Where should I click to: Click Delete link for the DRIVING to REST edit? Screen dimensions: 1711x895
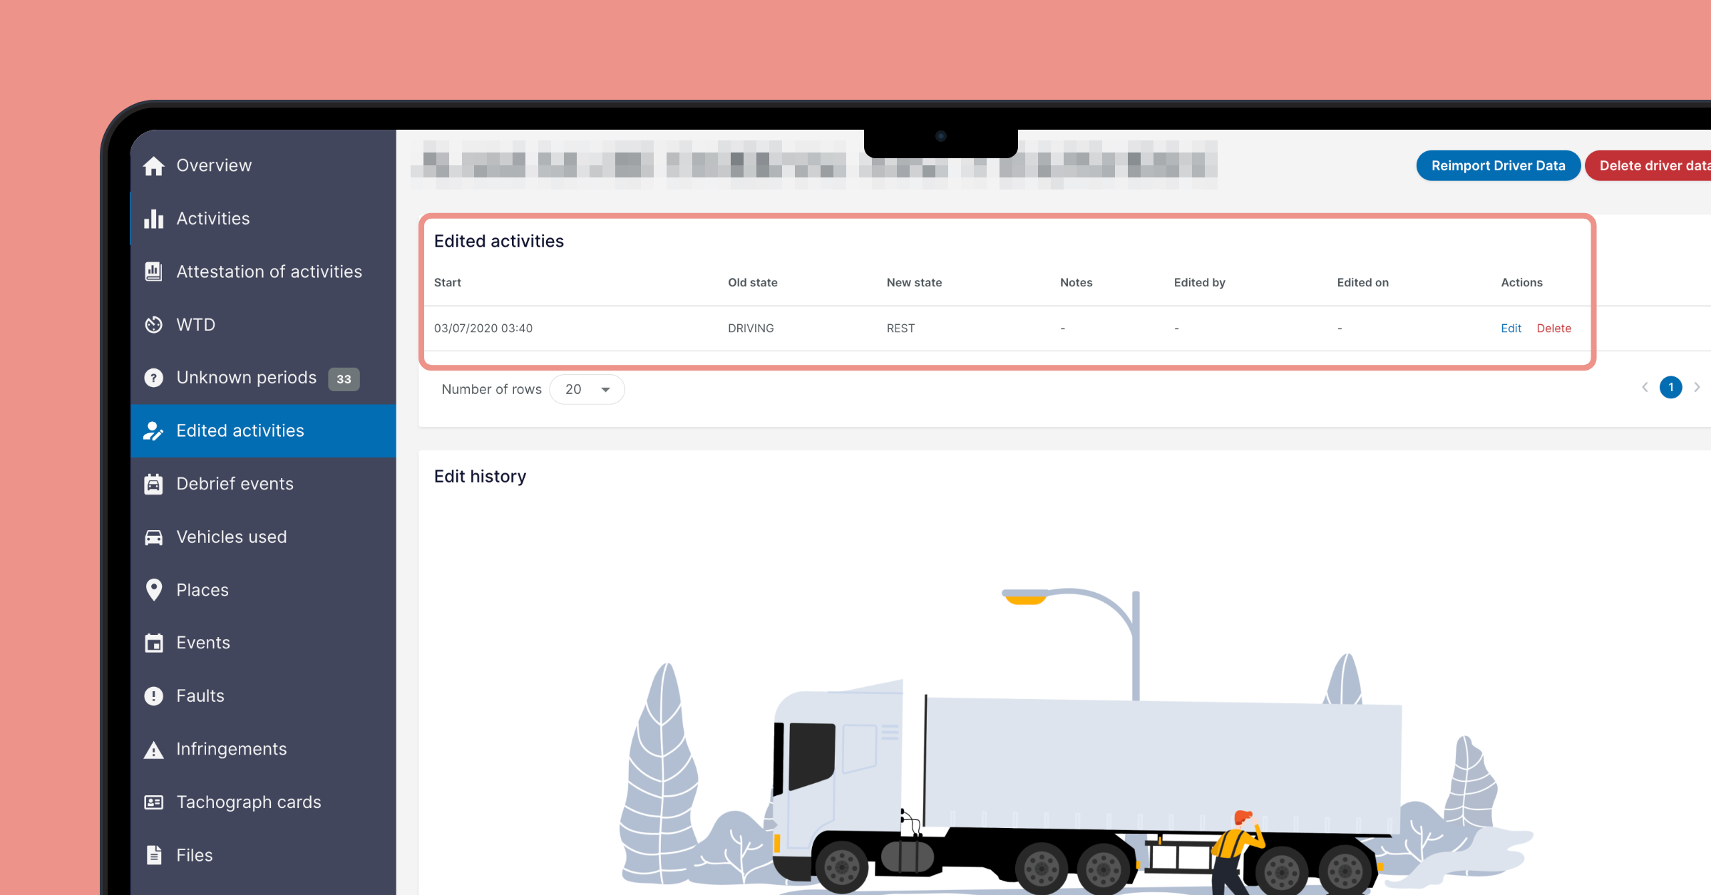tap(1553, 328)
